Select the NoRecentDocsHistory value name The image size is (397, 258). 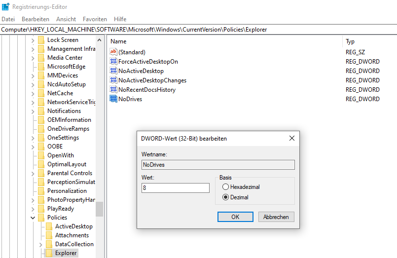pos(147,90)
